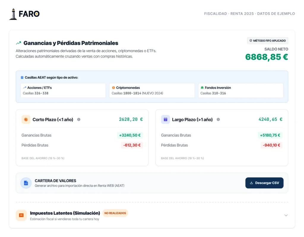Open the Criptomonedas casillas card

152,90
